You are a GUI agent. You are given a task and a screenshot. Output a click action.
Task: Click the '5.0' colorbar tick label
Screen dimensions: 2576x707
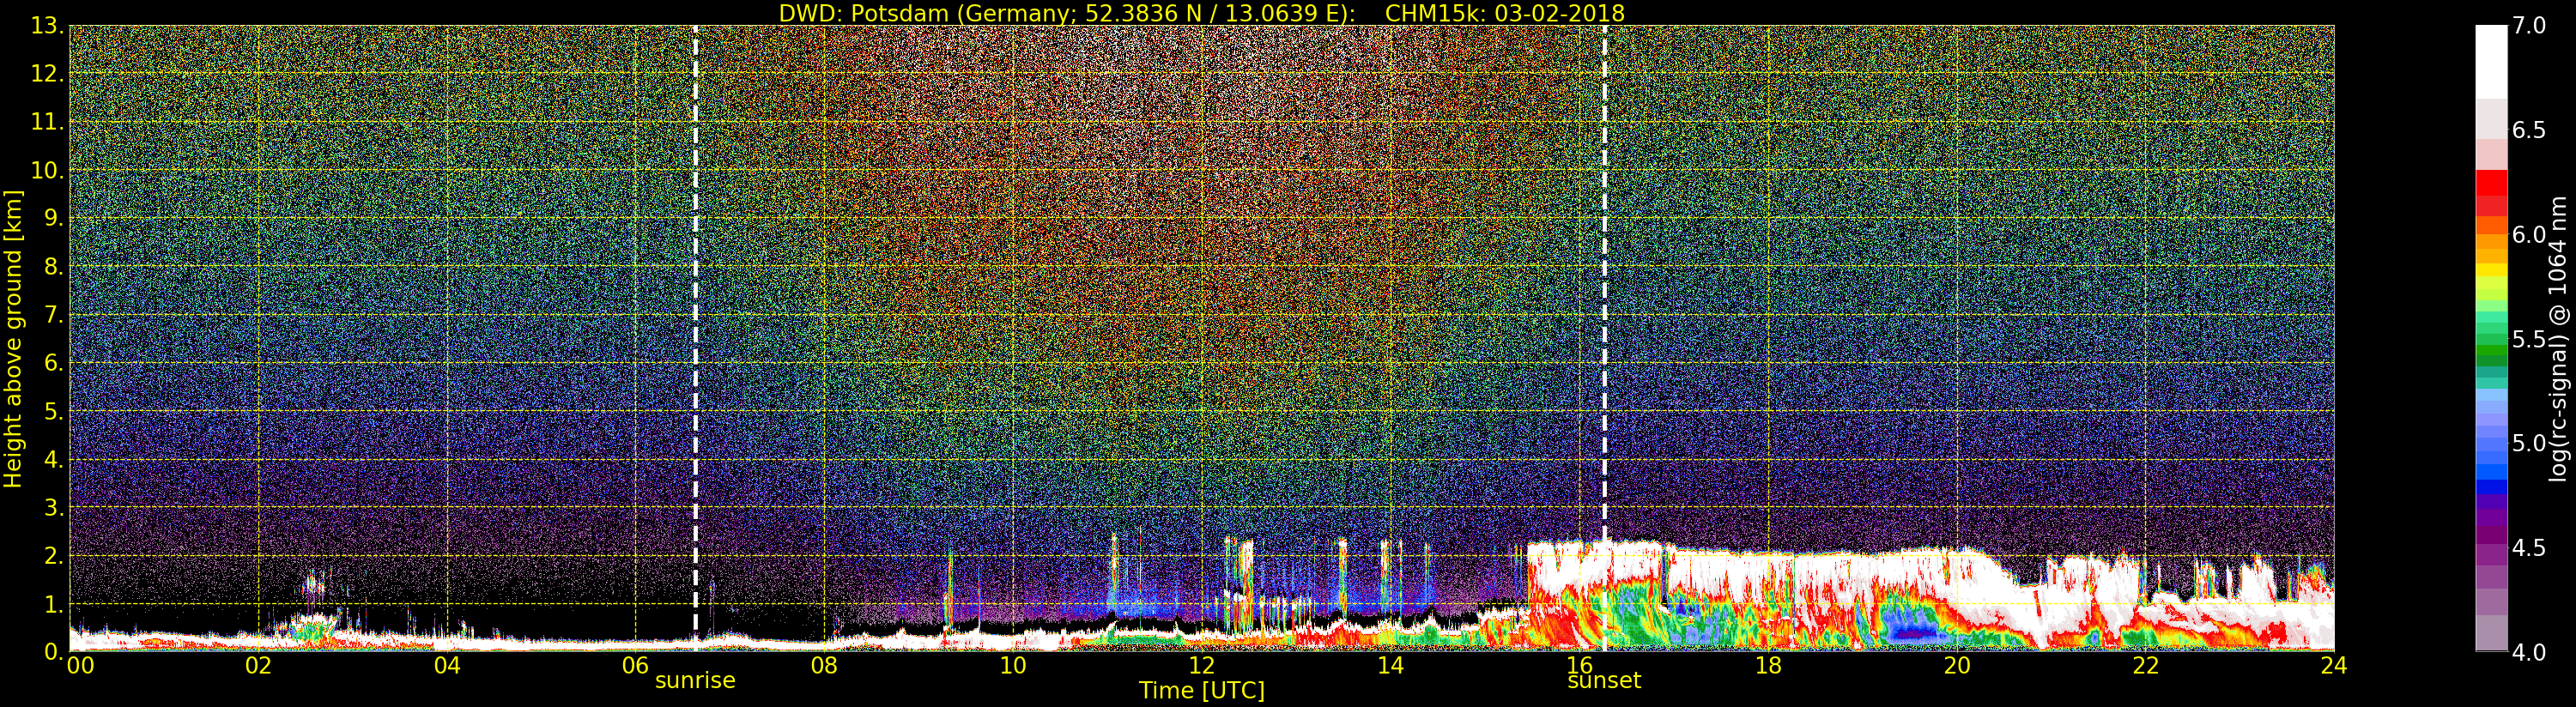(2529, 443)
